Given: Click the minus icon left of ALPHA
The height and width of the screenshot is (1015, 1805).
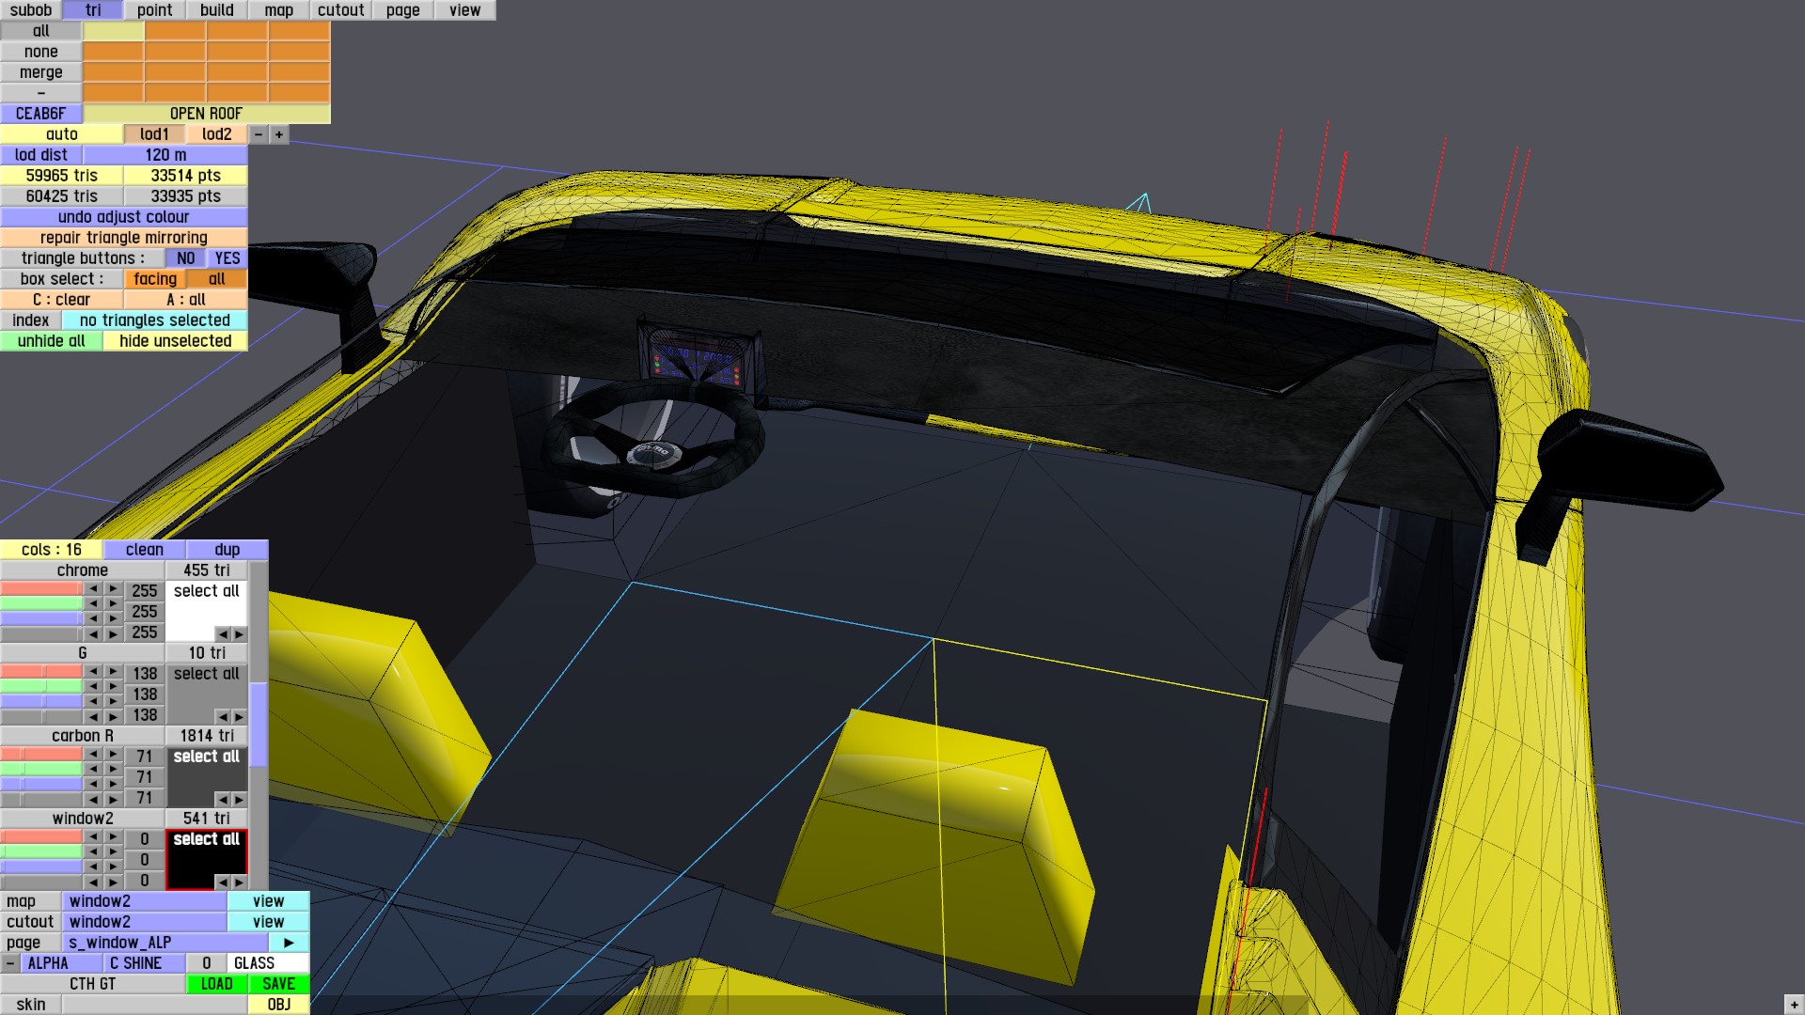Looking at the screenshot, I should pyautogui.click(x=10, y=963).
